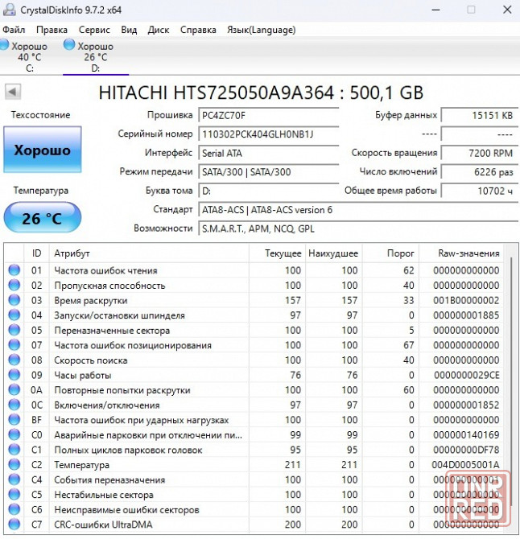Screen dimensions: 520x539
Task: Select disk D: status icon at 26 °C
Action: [x=69, y=46]
